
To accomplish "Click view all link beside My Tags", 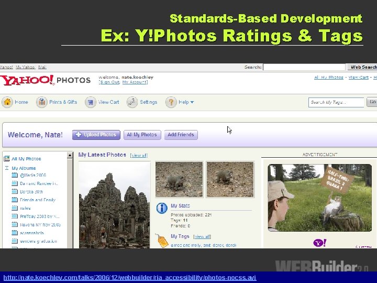I will [x=202, y=236].
